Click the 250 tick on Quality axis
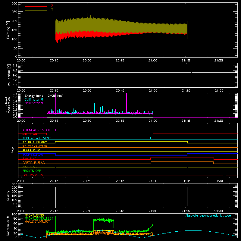241x241 pixels. (14, 187)
